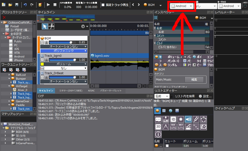Enable the 指定トラック再生 checkbox
The image size is (248, 151).
pos(103,5)
